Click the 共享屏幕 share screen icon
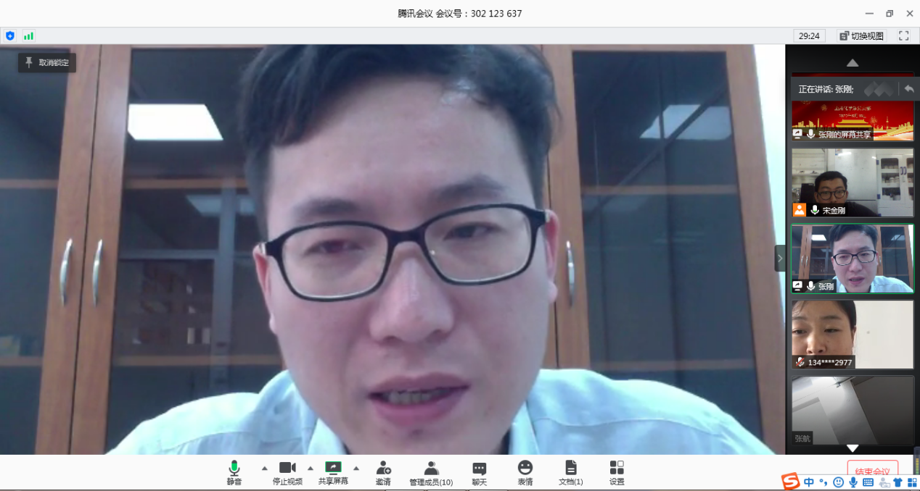 [x=333, y=472]
